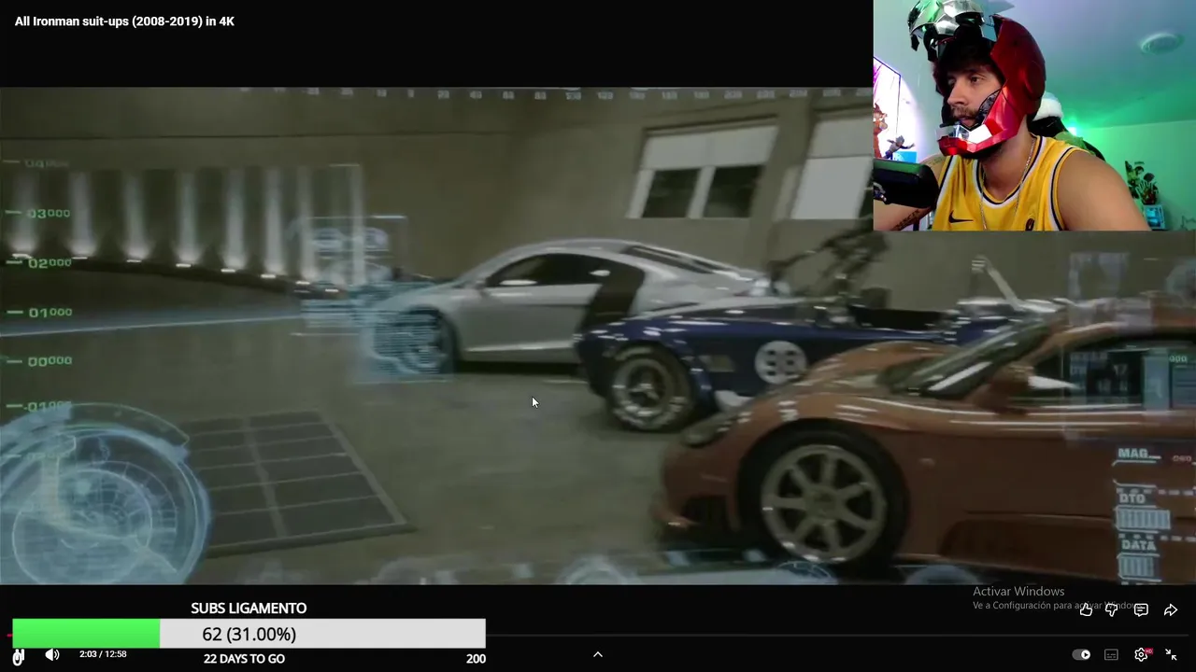Open the video settings gear
The width and height of the screenshot is (1196, 672).
(x=1141, y=655)
